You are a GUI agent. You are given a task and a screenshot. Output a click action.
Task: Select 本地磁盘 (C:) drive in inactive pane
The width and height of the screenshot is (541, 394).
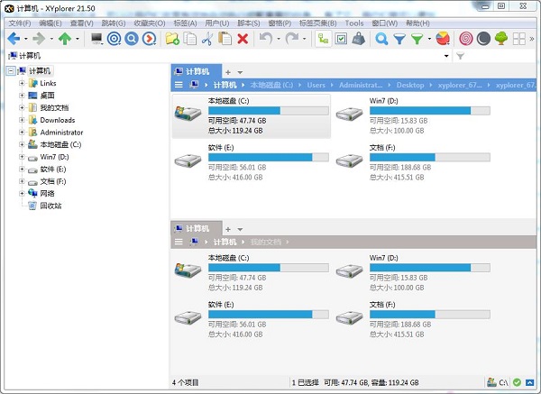[251, 273]
